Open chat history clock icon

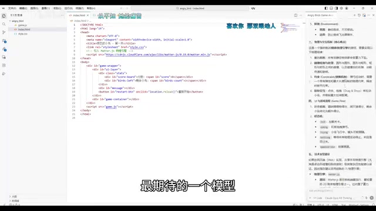(x=359, y=15)
